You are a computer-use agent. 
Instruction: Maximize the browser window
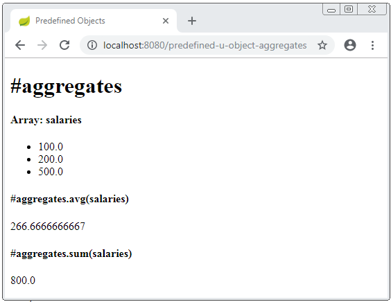click(349, 10)
